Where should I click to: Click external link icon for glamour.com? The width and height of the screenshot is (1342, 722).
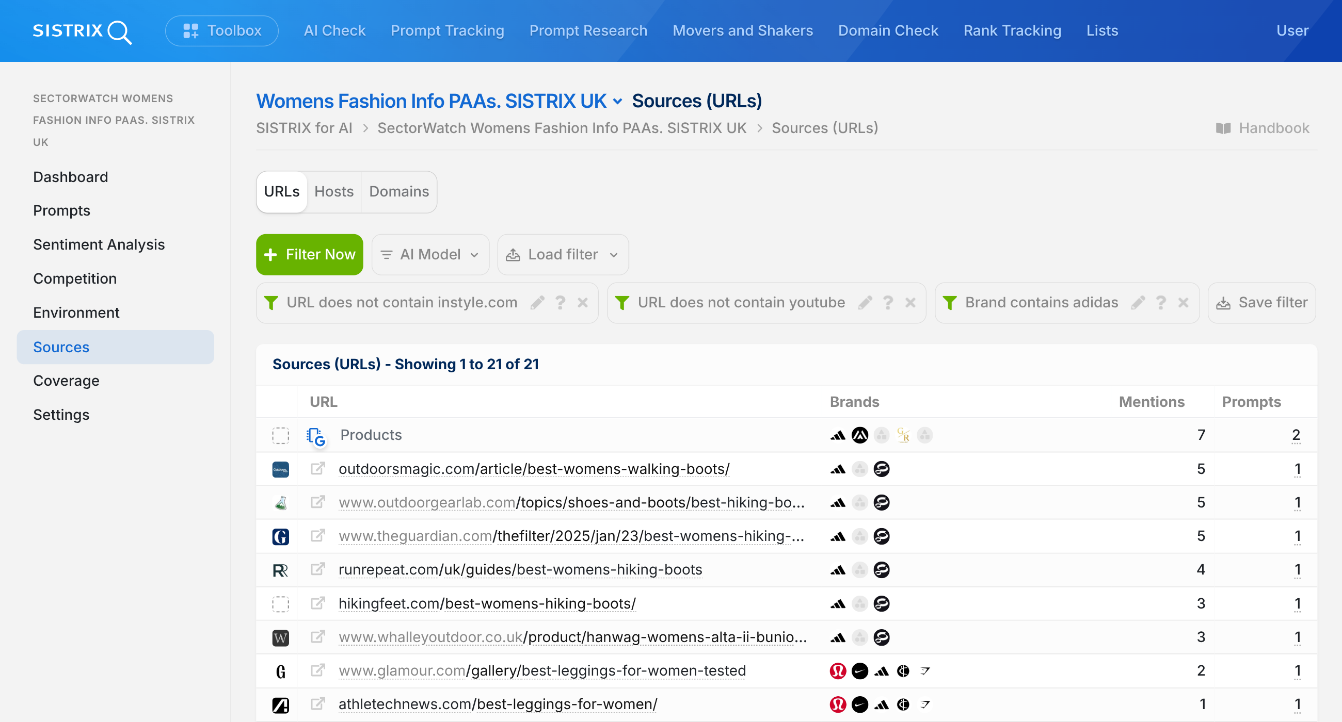point(318,670)
